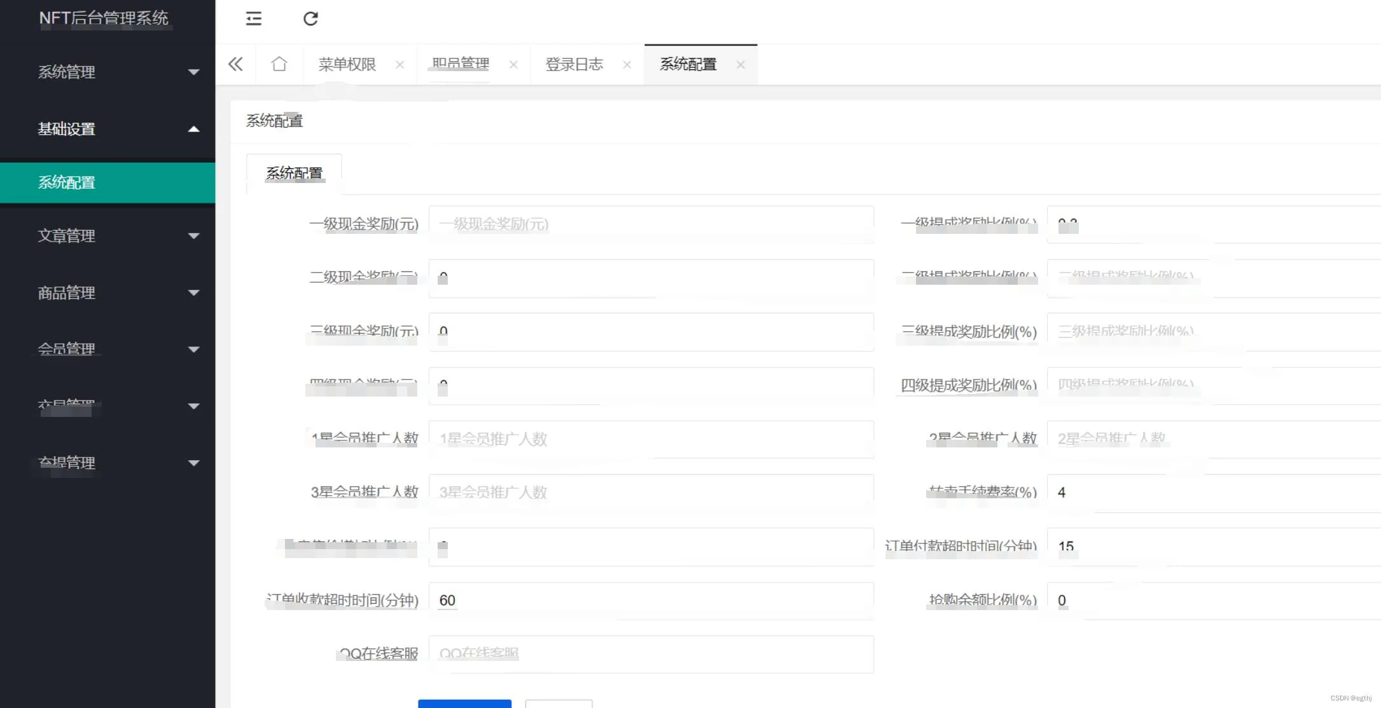Close the 登录日志 tab
The image size is (1381, 708).
click(627, 65)
